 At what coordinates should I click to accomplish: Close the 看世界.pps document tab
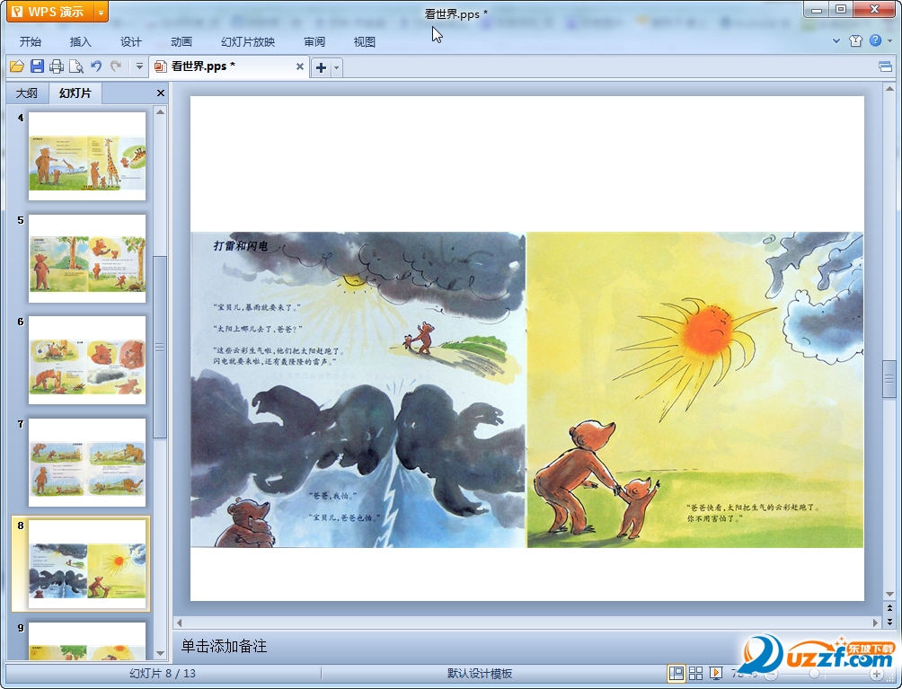[300, 66]
